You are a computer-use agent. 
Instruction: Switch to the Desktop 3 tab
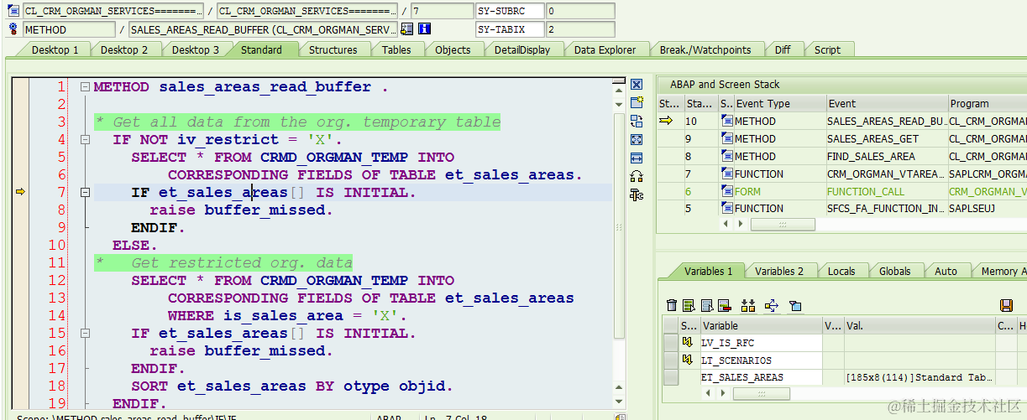click(x=196, y=49)
